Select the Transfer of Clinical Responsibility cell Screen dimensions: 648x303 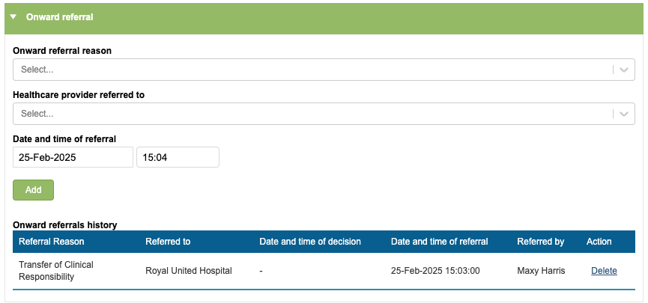56,271
